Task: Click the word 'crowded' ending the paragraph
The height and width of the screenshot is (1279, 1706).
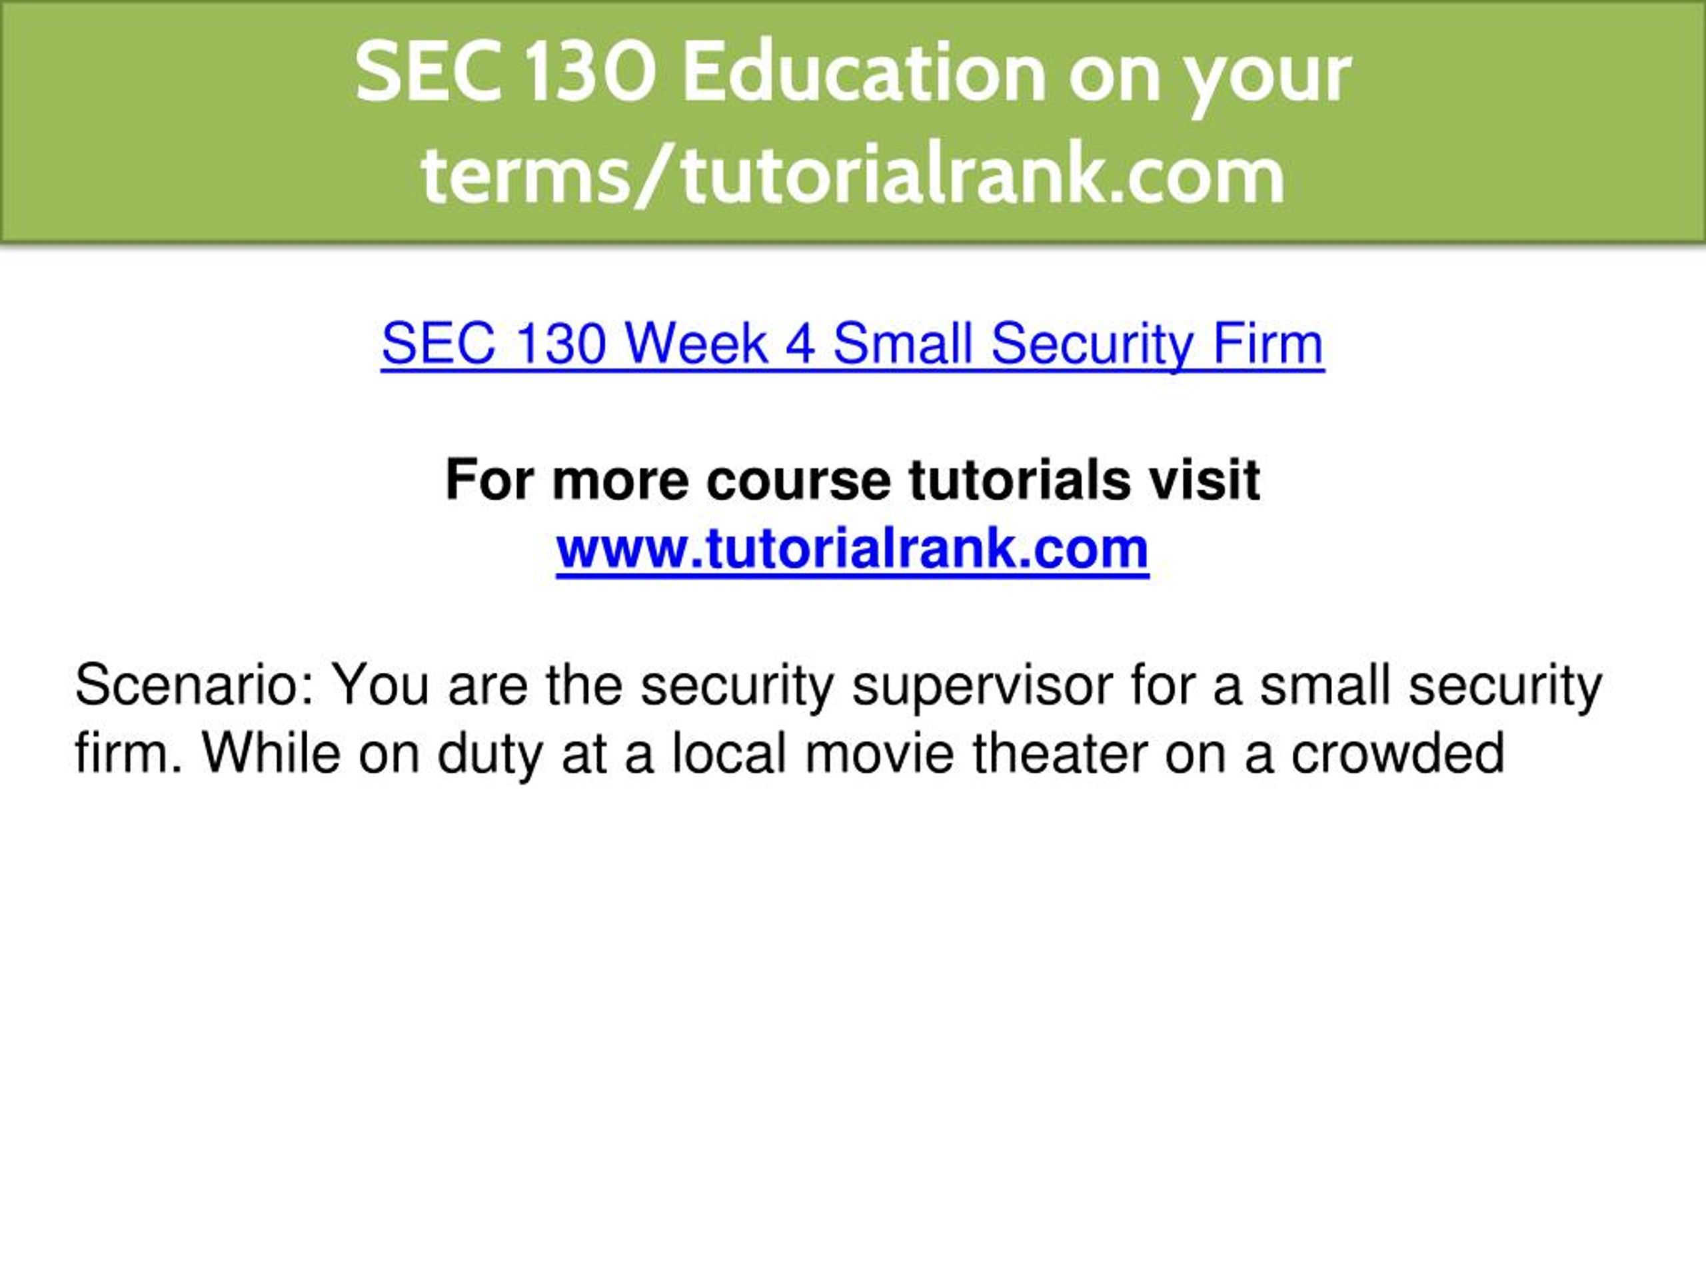Action: (1397, 753)
